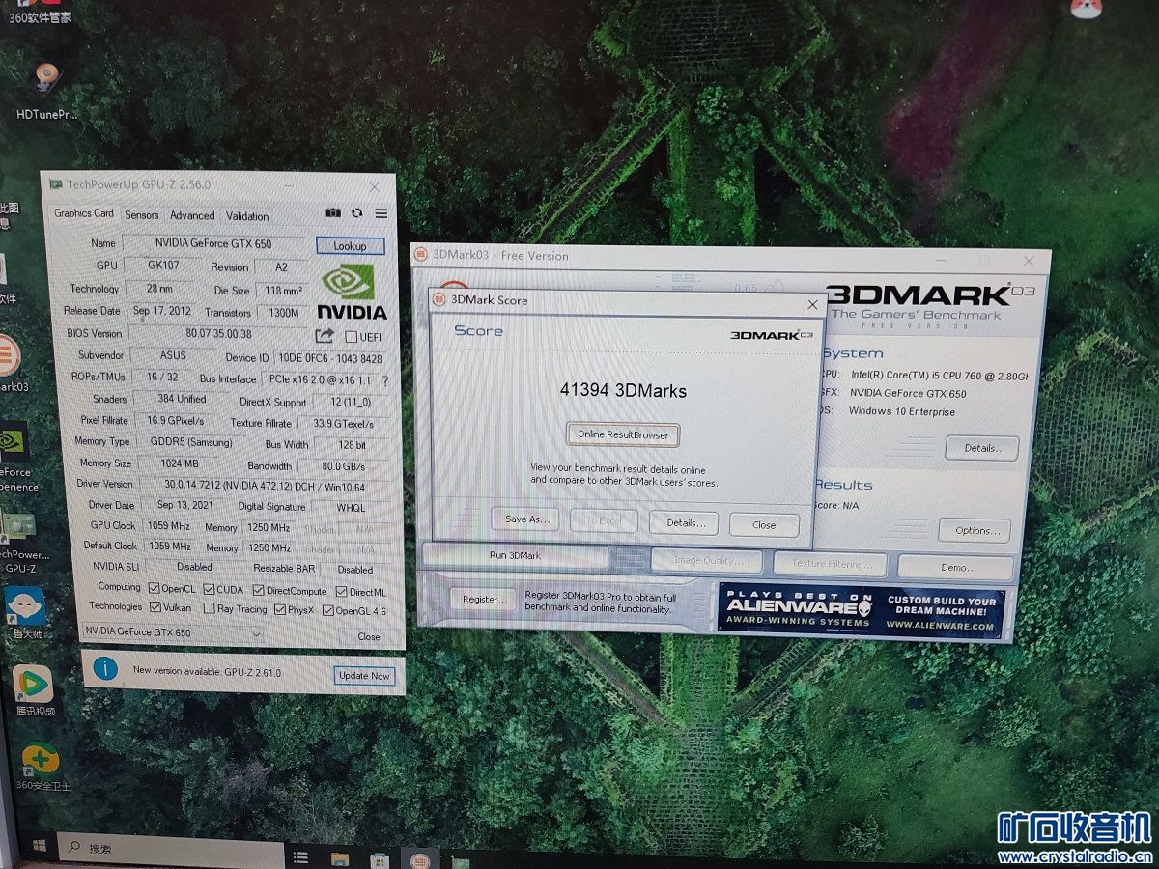Click the Run 3DMark button
Viewport: 1159px width, 869px height.
point(515,556)
